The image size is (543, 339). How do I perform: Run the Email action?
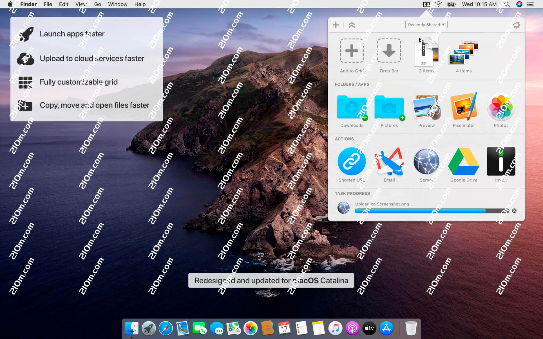(x=389, y=165)
